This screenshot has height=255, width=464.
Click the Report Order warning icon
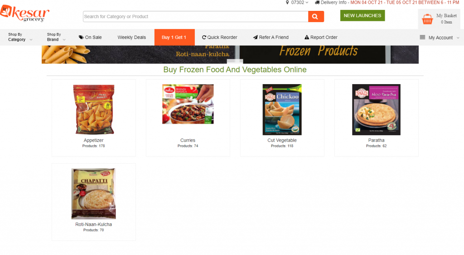tap(307, 37)
